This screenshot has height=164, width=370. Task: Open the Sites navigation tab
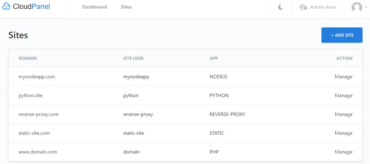[126, 7]
